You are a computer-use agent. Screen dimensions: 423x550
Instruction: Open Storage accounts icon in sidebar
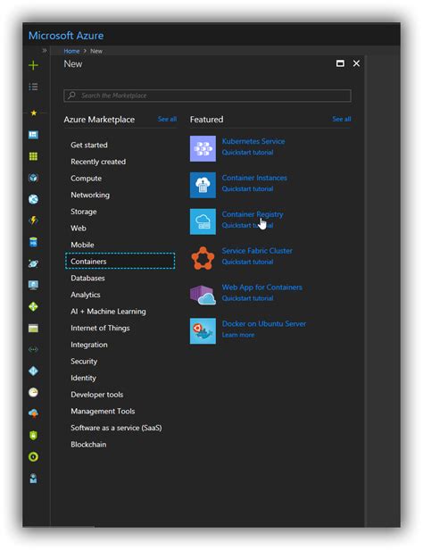tap(33, 329)
